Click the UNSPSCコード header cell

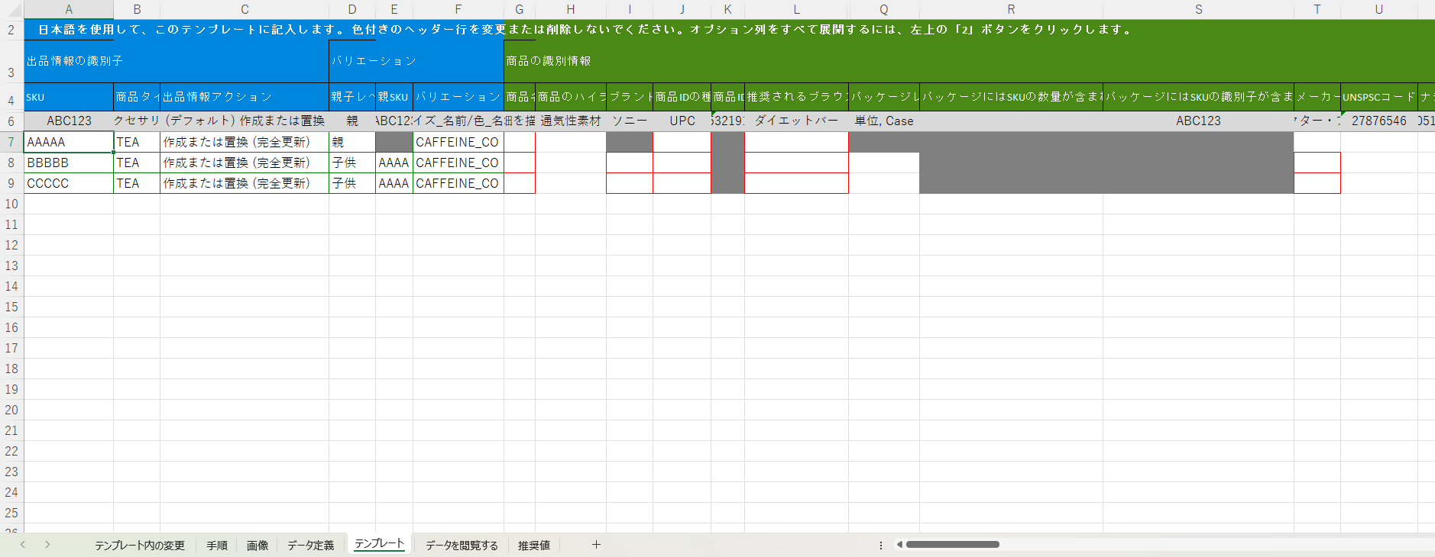pos(1379,97)
